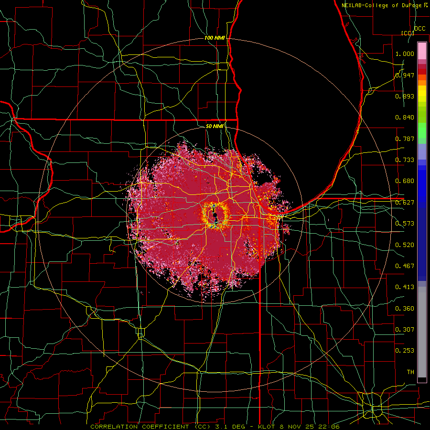Click the 0.627 legend value
Image resolution: width=430 pixels, height=430 pixels.
[x=405, y=203]
